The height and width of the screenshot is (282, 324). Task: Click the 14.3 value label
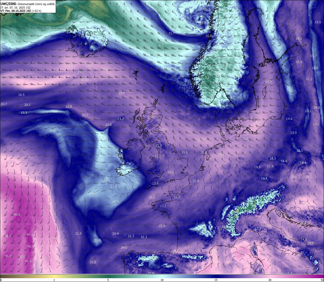pyautogui.click(x=120, y=119)
